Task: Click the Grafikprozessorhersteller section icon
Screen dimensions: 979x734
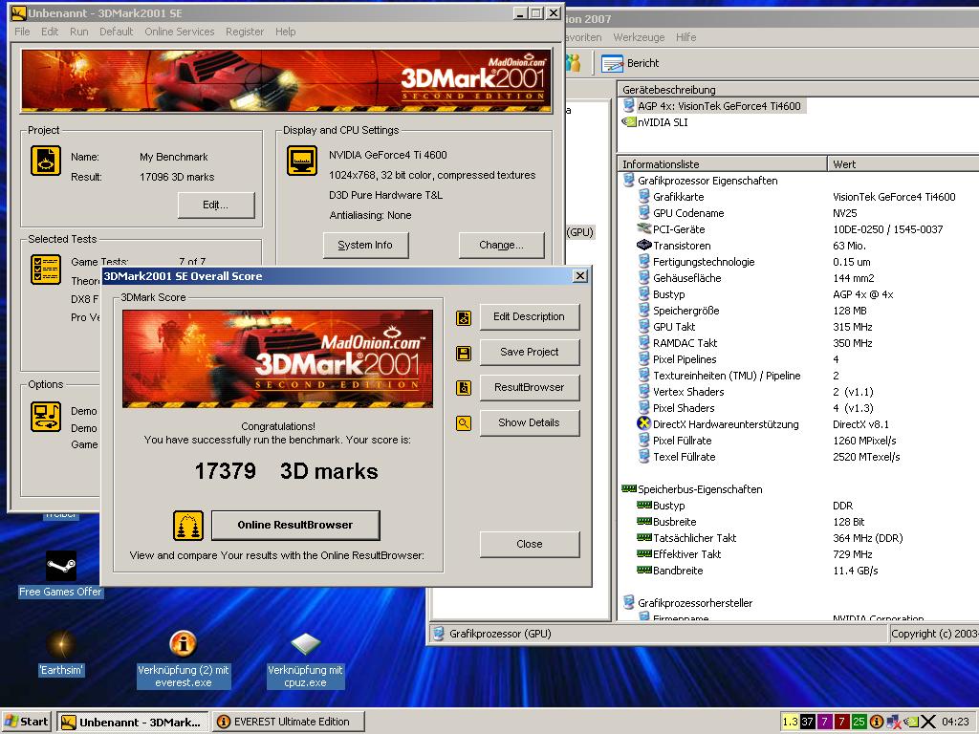Action: (x=629, y=602)
